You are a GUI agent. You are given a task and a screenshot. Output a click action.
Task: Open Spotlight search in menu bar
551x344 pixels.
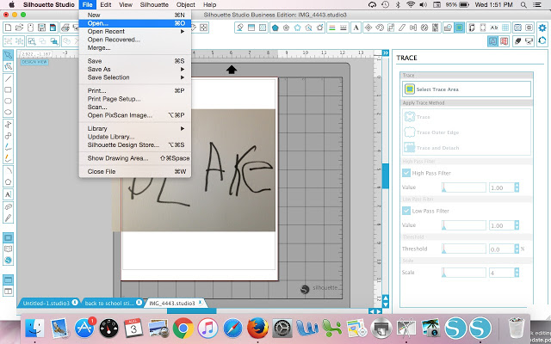523,5
